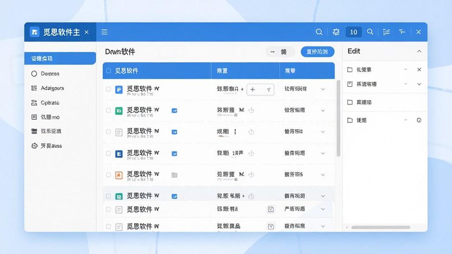Tick the checkbox of the dark blue icon row
This screenshot has height=254, width=452.
(x=109, y=153)
